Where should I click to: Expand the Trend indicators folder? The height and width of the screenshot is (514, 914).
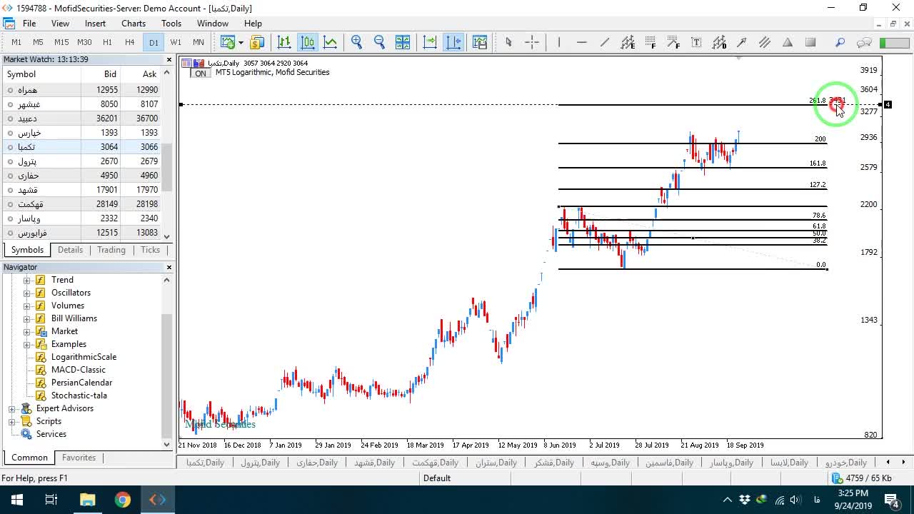click(x=27, y=280)
